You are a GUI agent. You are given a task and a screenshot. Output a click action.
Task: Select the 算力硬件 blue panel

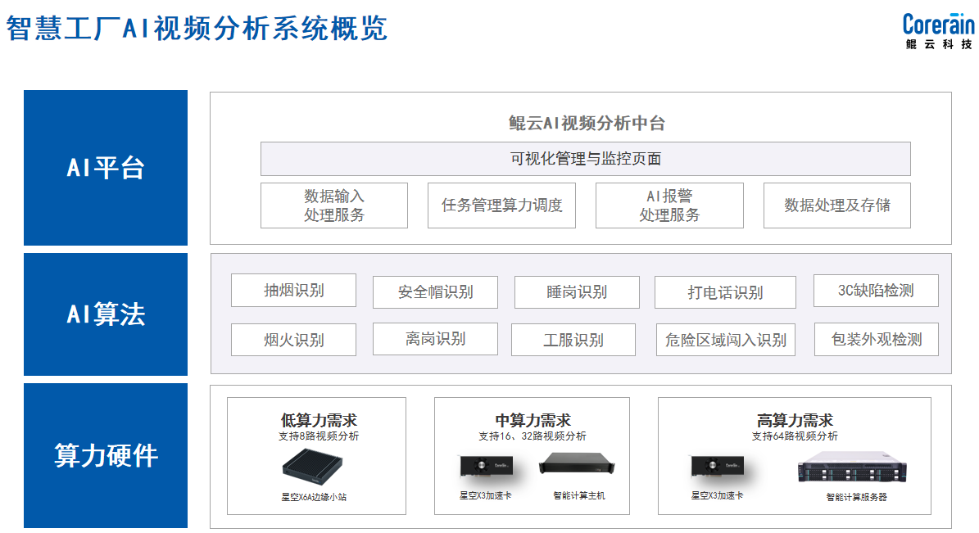[x=106, y=455]
